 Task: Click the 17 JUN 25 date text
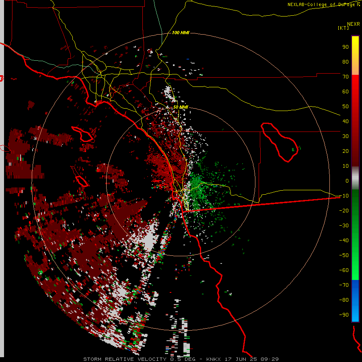pyautogui.click(x=241, y=359)
